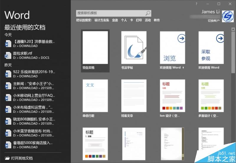Viewport: 236px width, 163px height.
Task: Click Word file icon beside 面包求职.rtf
Action: point(8,56)
